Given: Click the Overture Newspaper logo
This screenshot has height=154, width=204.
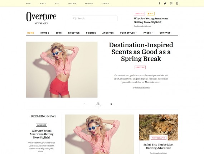Looking at the screenshot, I should (42, 18).
